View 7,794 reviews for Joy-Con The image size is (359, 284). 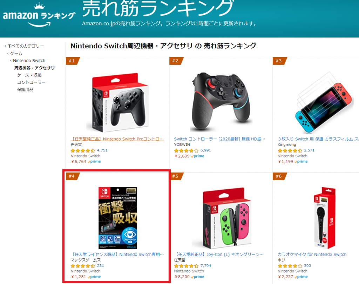tap(192, 266)
